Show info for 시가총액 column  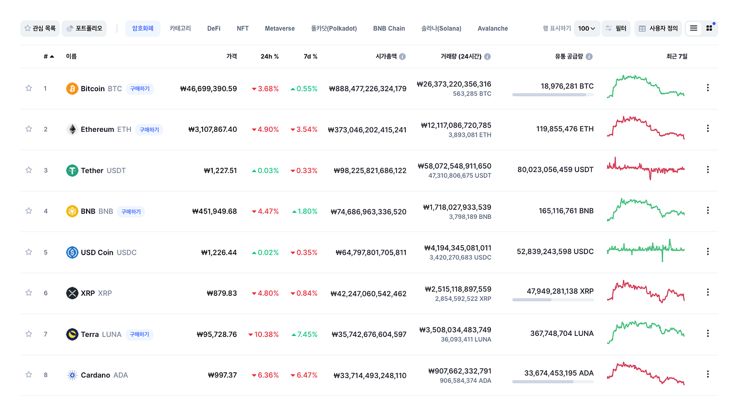pos(403,56)
